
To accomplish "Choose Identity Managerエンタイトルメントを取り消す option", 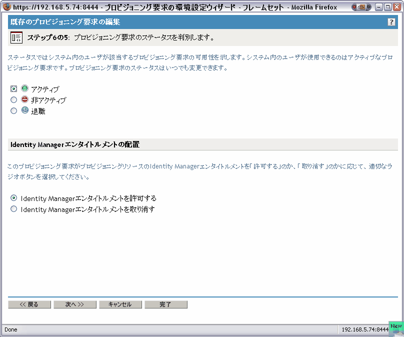I will pyautogui.click(x=13, y=208).
